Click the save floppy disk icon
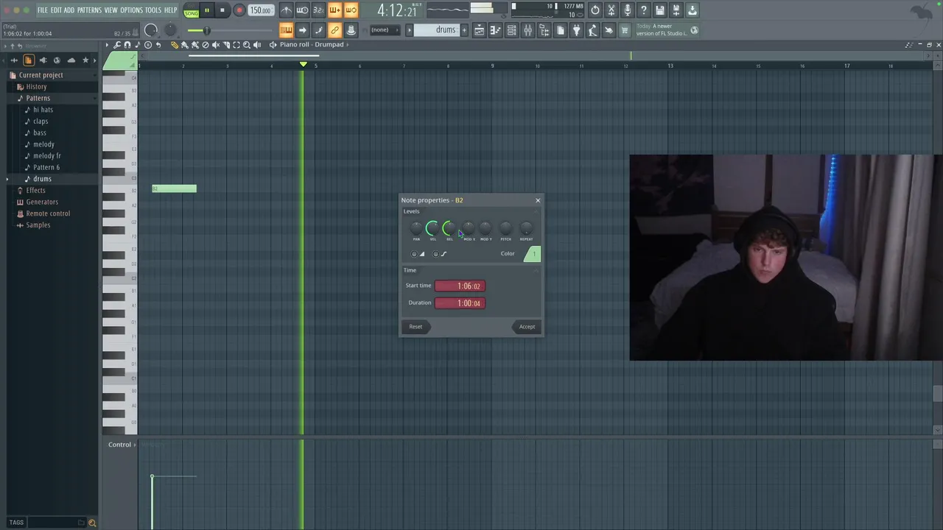 (660, 10)
